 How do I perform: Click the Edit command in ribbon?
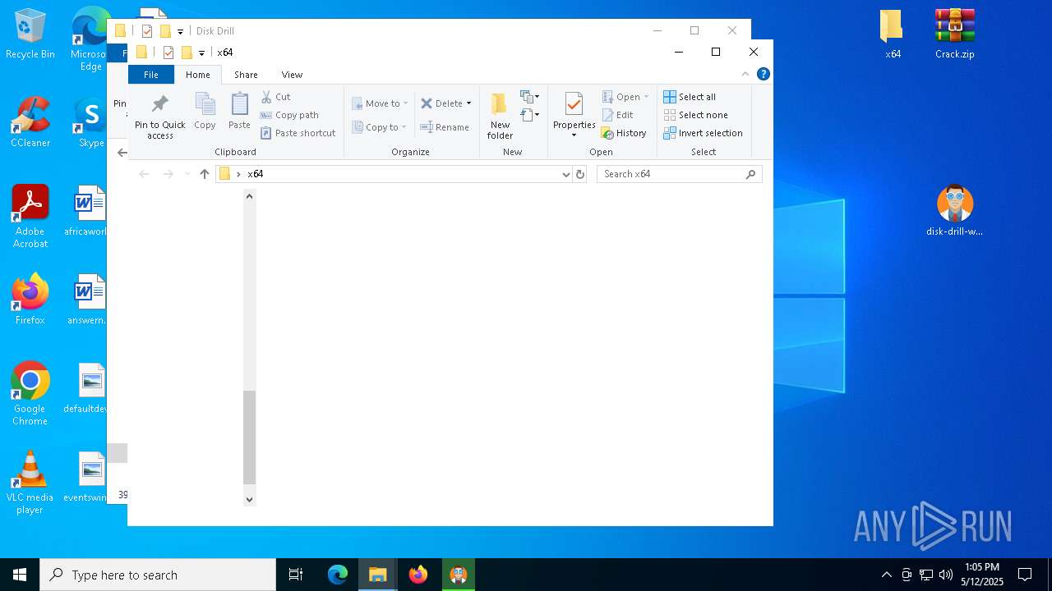click(x=617, y=115)
